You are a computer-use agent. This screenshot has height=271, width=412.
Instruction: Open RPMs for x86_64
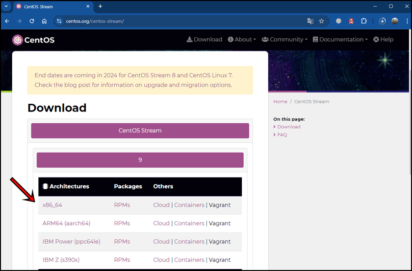(x=122, y=205)
